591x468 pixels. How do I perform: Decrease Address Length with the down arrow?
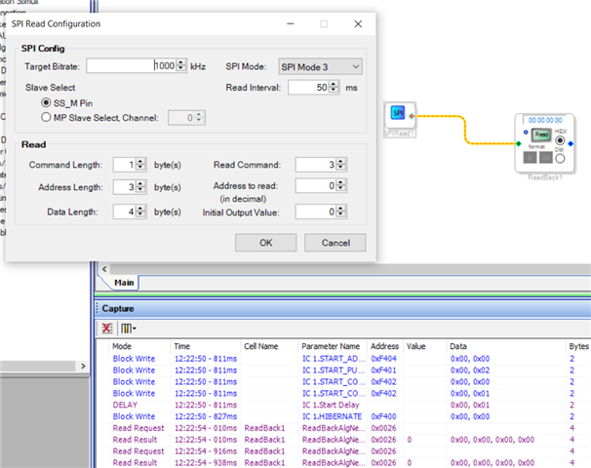(140, 190)
